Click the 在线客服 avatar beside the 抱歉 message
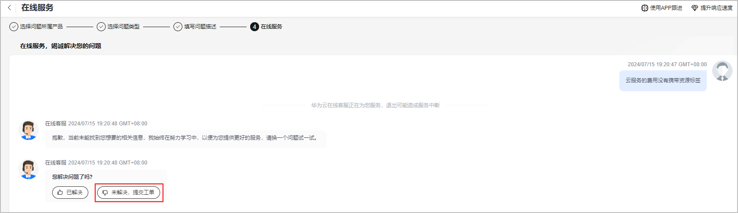The width and height of the screenshot is (738, 213). click(29, 130)
